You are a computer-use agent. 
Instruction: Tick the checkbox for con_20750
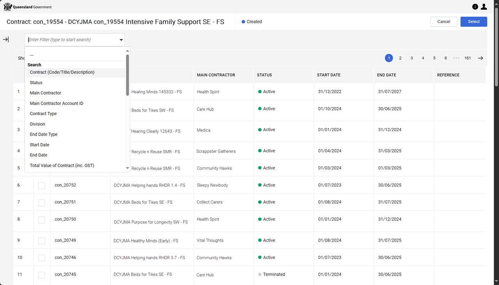pyautogui.click(x=41, y=220)
